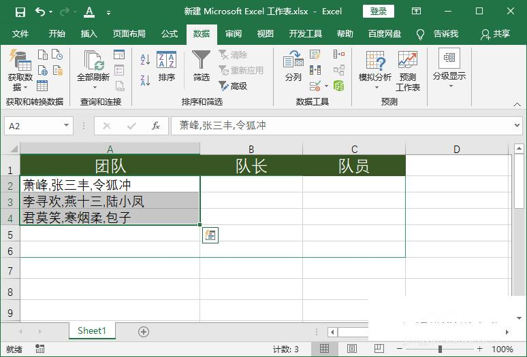Collapse the ribbon with the chevron
This screenshot has height=357, width=527.
[517, 105]
